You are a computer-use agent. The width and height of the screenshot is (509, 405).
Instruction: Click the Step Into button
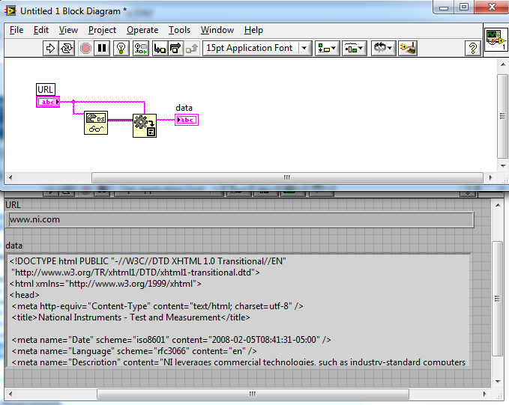[x=160, y=49]
